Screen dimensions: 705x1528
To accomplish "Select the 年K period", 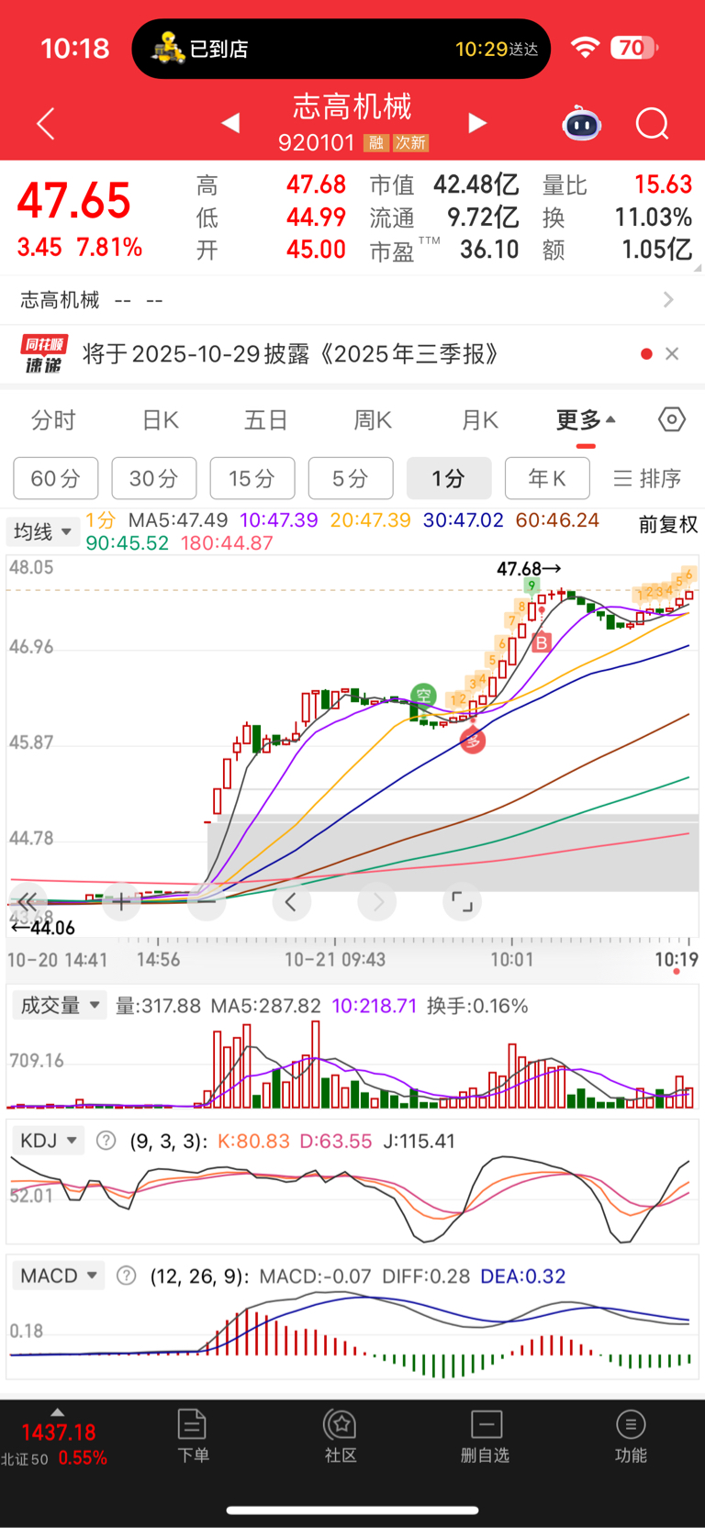I will 547,478.
